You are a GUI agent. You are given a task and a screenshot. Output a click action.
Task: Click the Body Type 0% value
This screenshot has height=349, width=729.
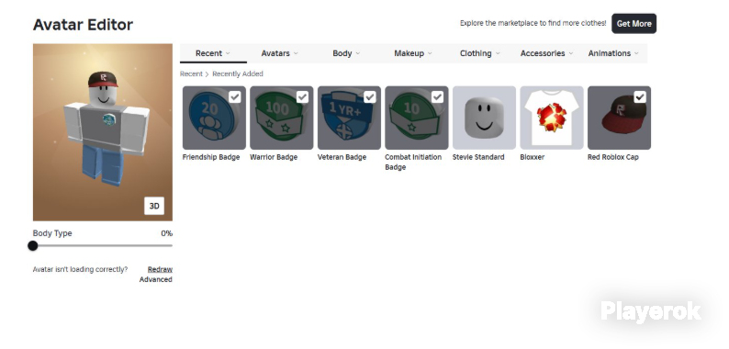click(167, 233)
